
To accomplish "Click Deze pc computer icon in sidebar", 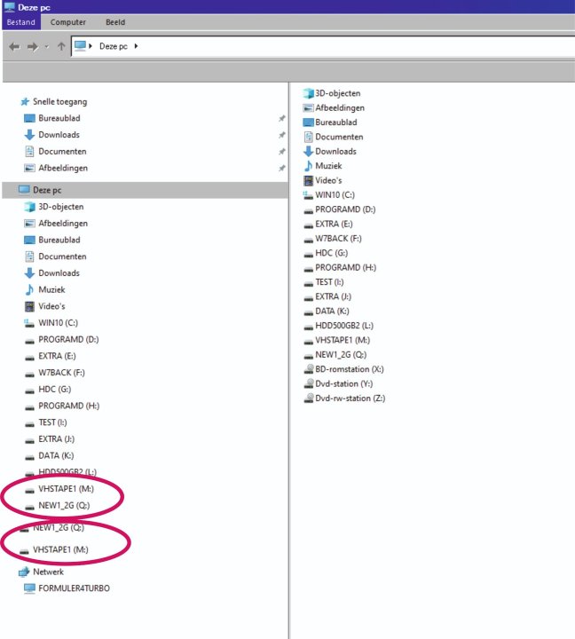I will tap(24, 190).
